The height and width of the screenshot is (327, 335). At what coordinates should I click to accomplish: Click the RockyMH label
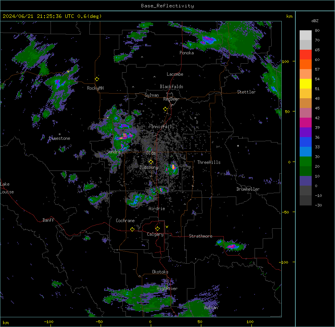click(x=95, y=88)
